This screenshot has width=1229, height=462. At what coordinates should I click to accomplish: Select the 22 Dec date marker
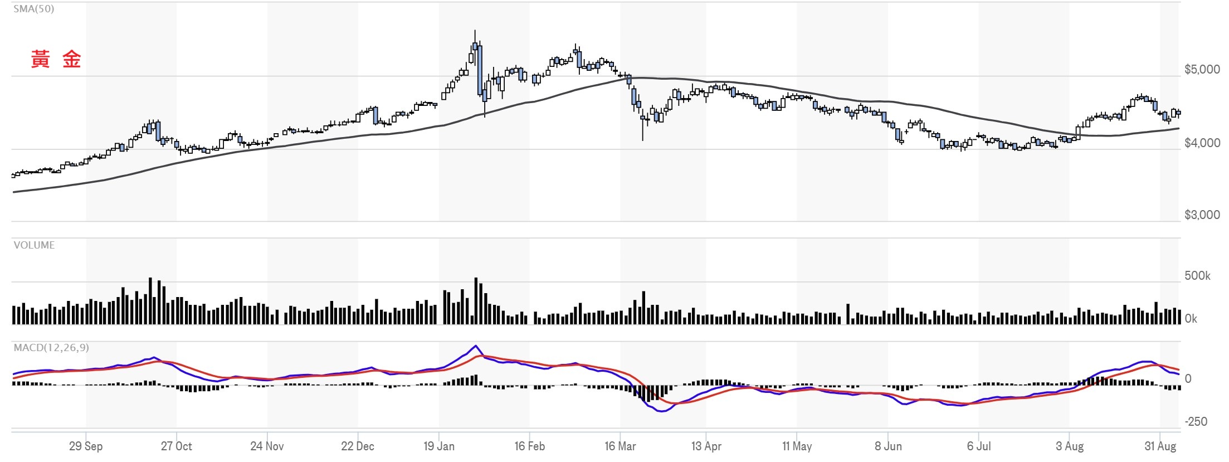tap(358, 446)
